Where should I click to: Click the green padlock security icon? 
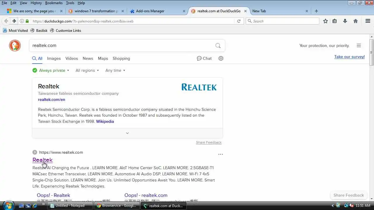(27, 21)
